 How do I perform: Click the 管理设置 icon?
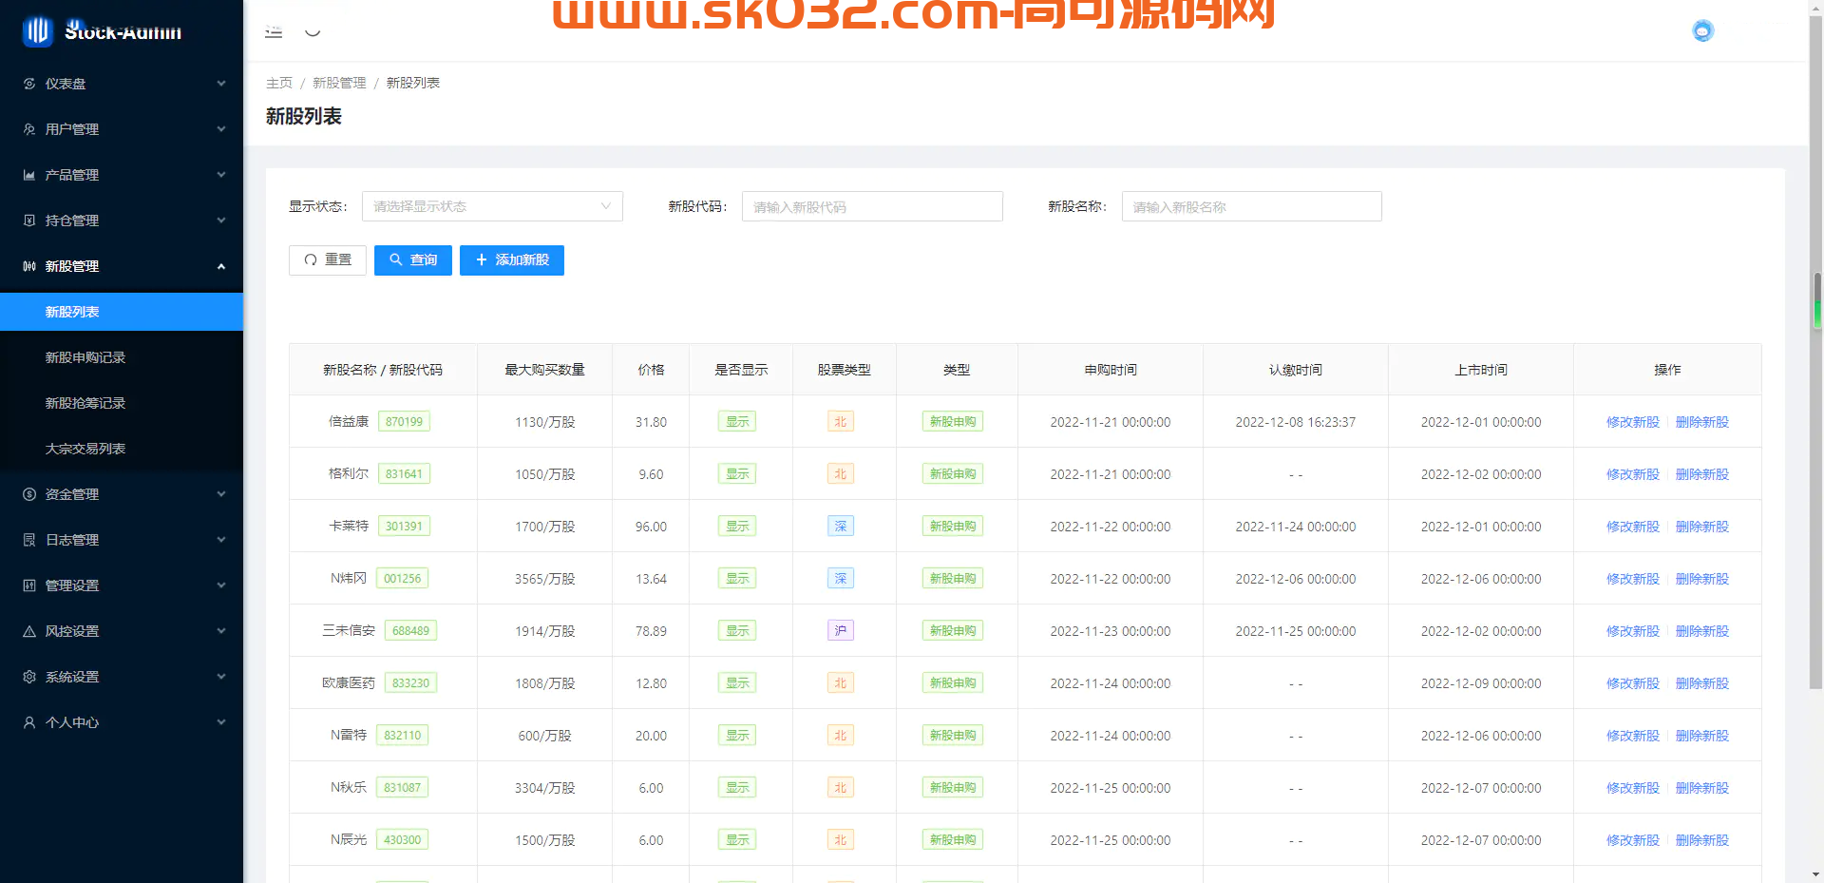(29, 585)
